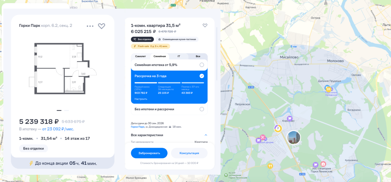The height and width of the screenshot is (182, 391).
Task: Favorite the 1-комн. квартира 31,5 м² listing
Action: click(x=205, y=25)
